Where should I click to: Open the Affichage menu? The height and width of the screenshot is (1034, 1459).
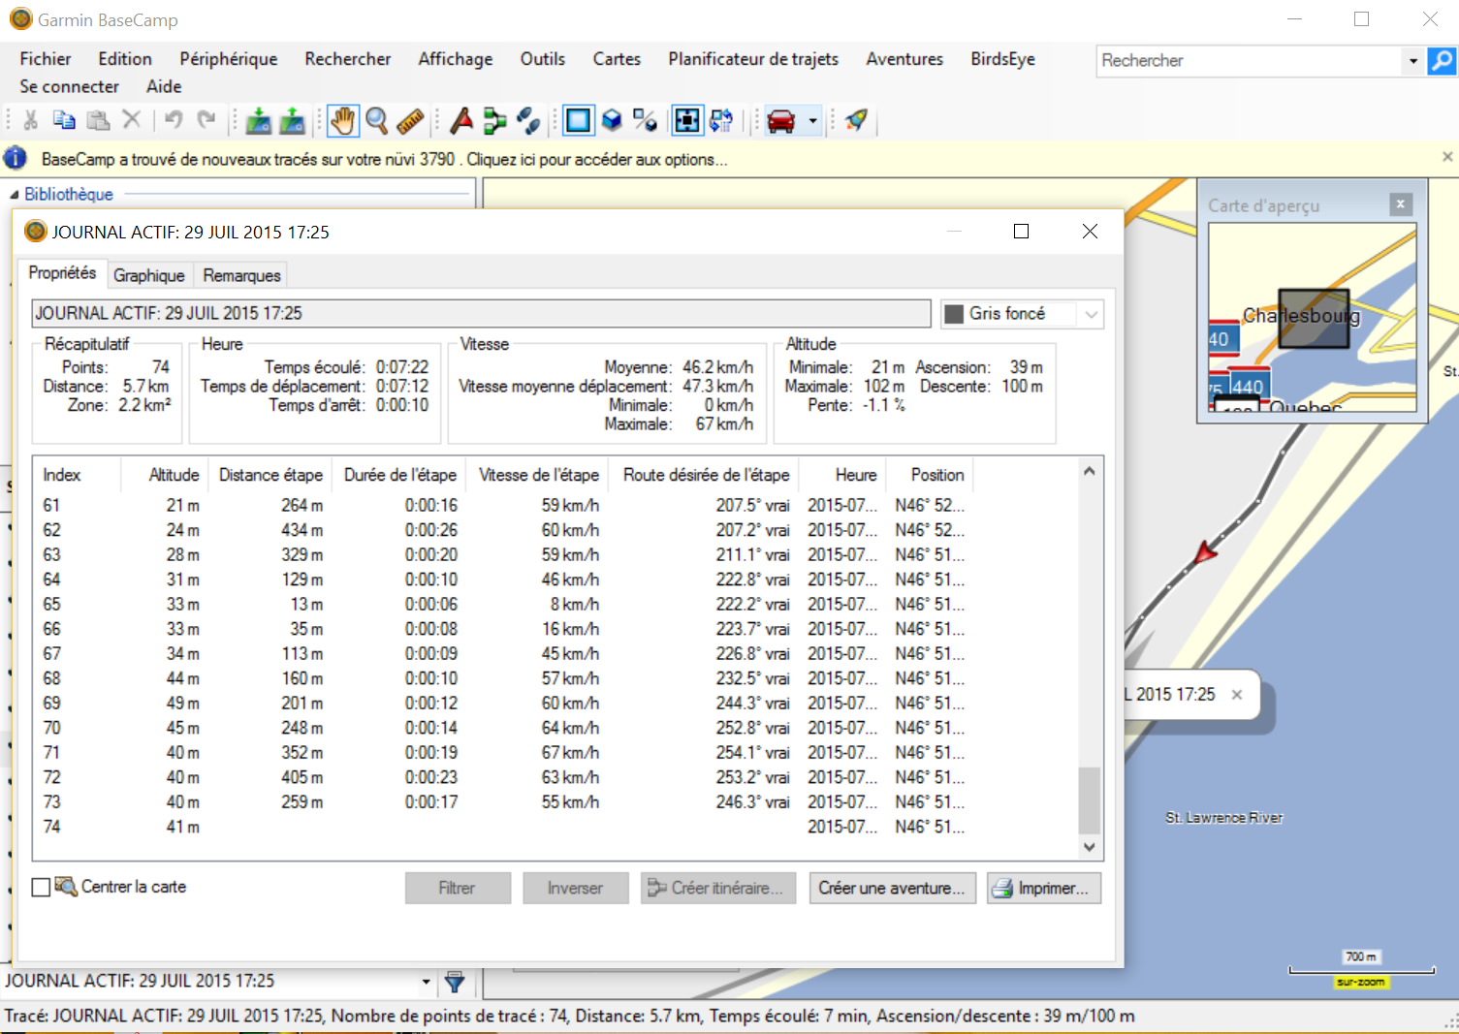click(456, 59)
